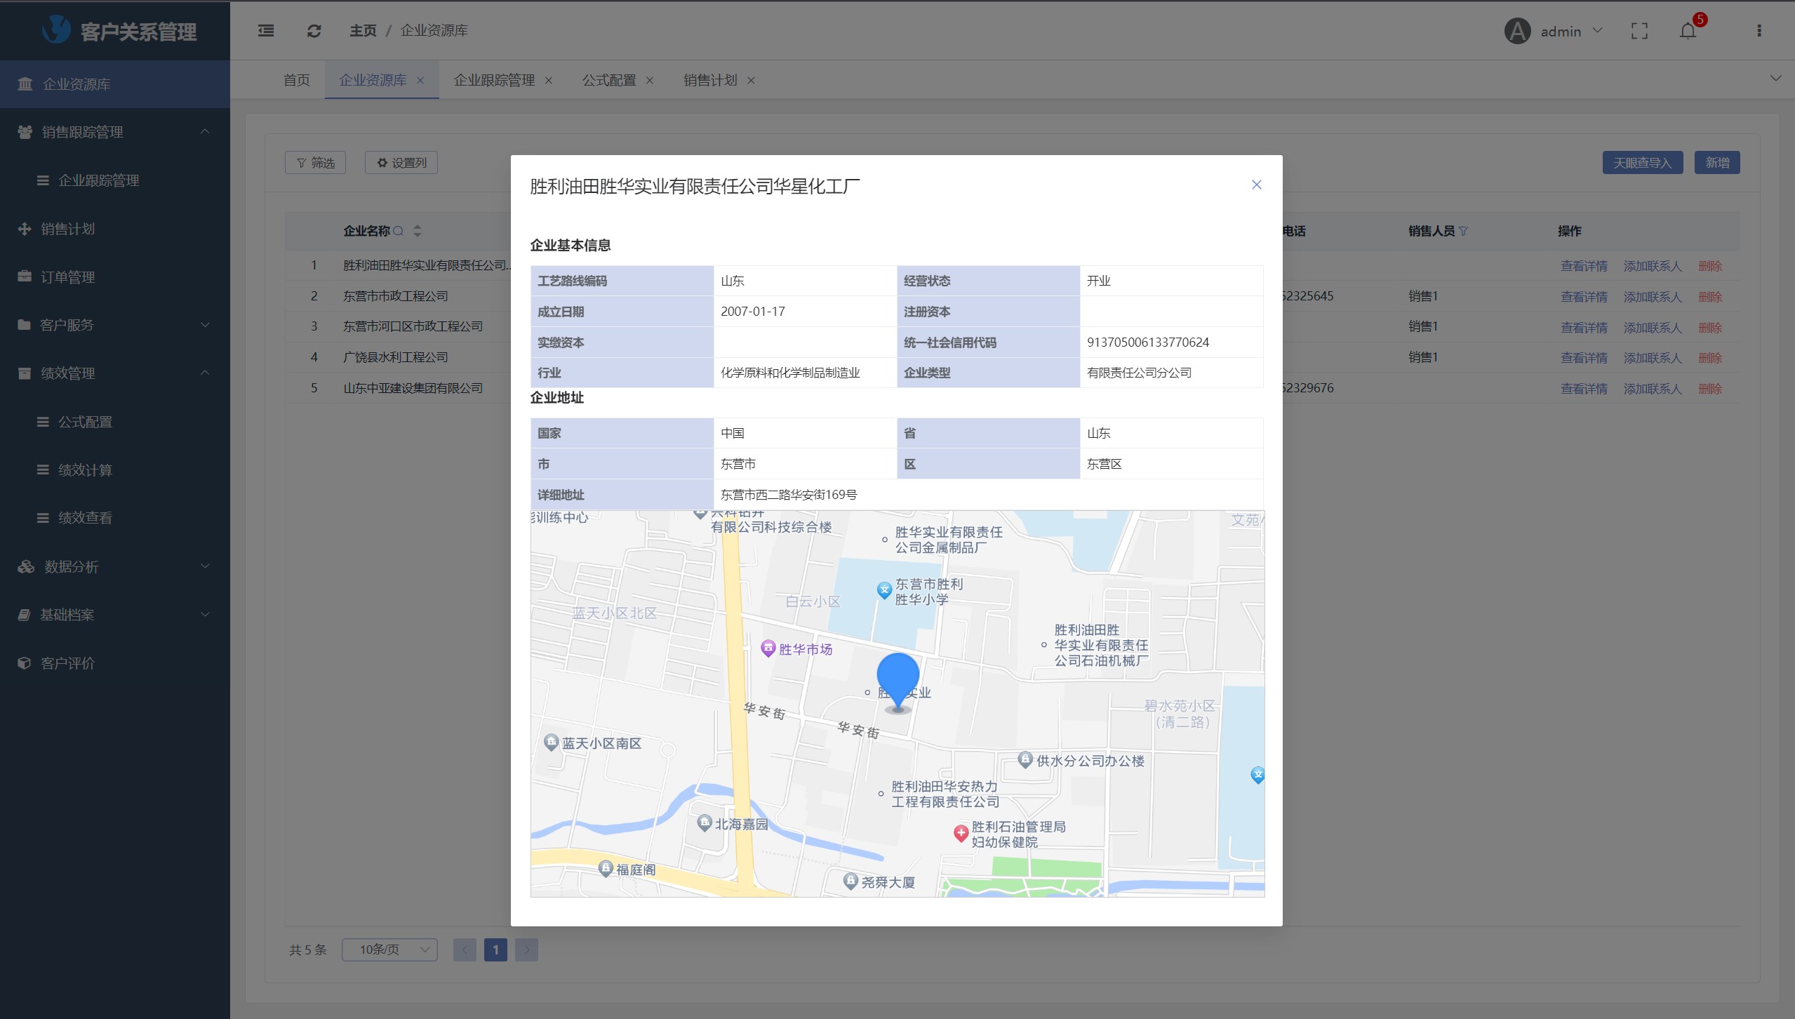Viewport: 1795px width, 1019px height.
Task: Close the company detail dialog
Action: pos(1256,185)
